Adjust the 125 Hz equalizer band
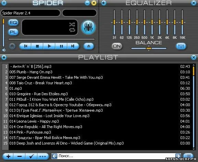 [x=129, y=22]
